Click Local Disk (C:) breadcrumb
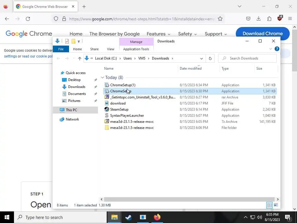The height and width of the screenshot is (223, 297). coord(106,58)
